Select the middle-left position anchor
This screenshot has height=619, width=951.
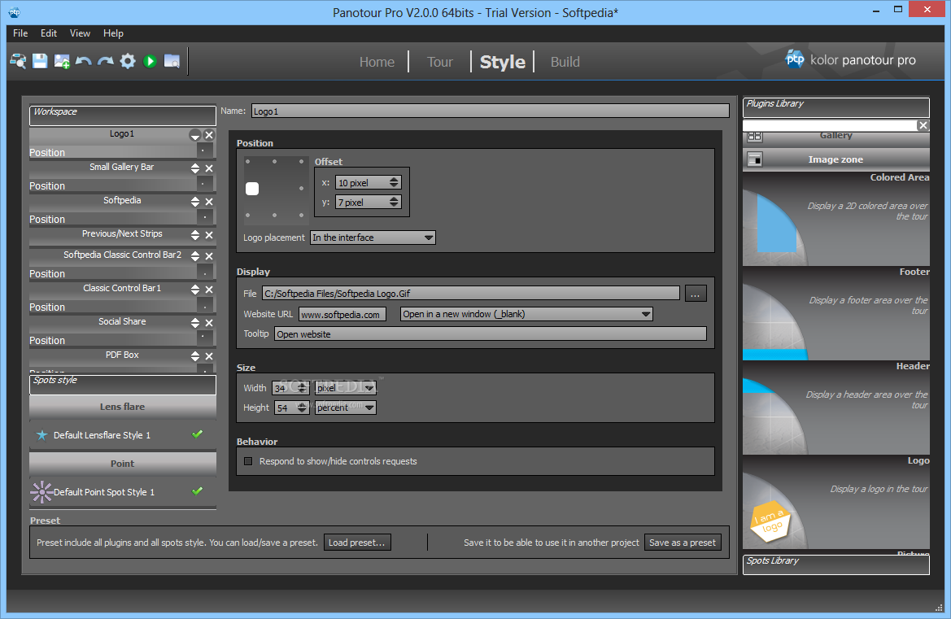coord(252,189)
